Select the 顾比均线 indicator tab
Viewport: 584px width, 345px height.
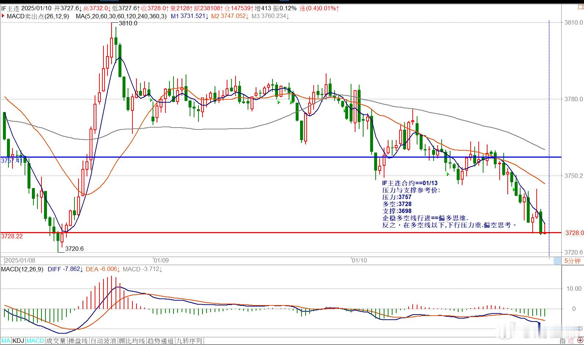coord(132,341)
